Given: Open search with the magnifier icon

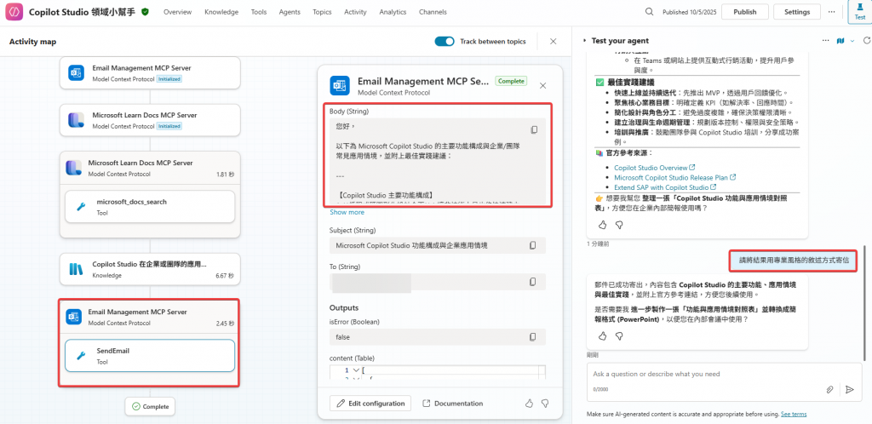Looking at the screenshot, I should pyautogui.click(x=649, y=12).
